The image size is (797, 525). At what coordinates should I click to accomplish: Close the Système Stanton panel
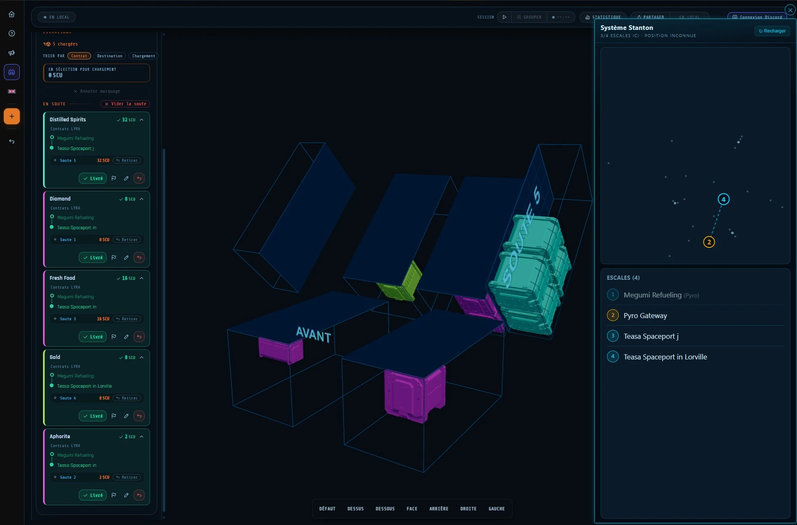pos(790,10)
